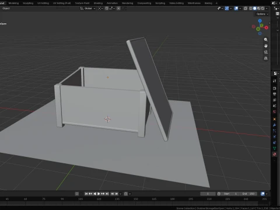Open the View Layer properties tab
This screenshot has width=280, height=210.
tap(274, 100)
